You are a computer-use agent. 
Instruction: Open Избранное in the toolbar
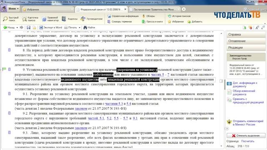[176, 22]
